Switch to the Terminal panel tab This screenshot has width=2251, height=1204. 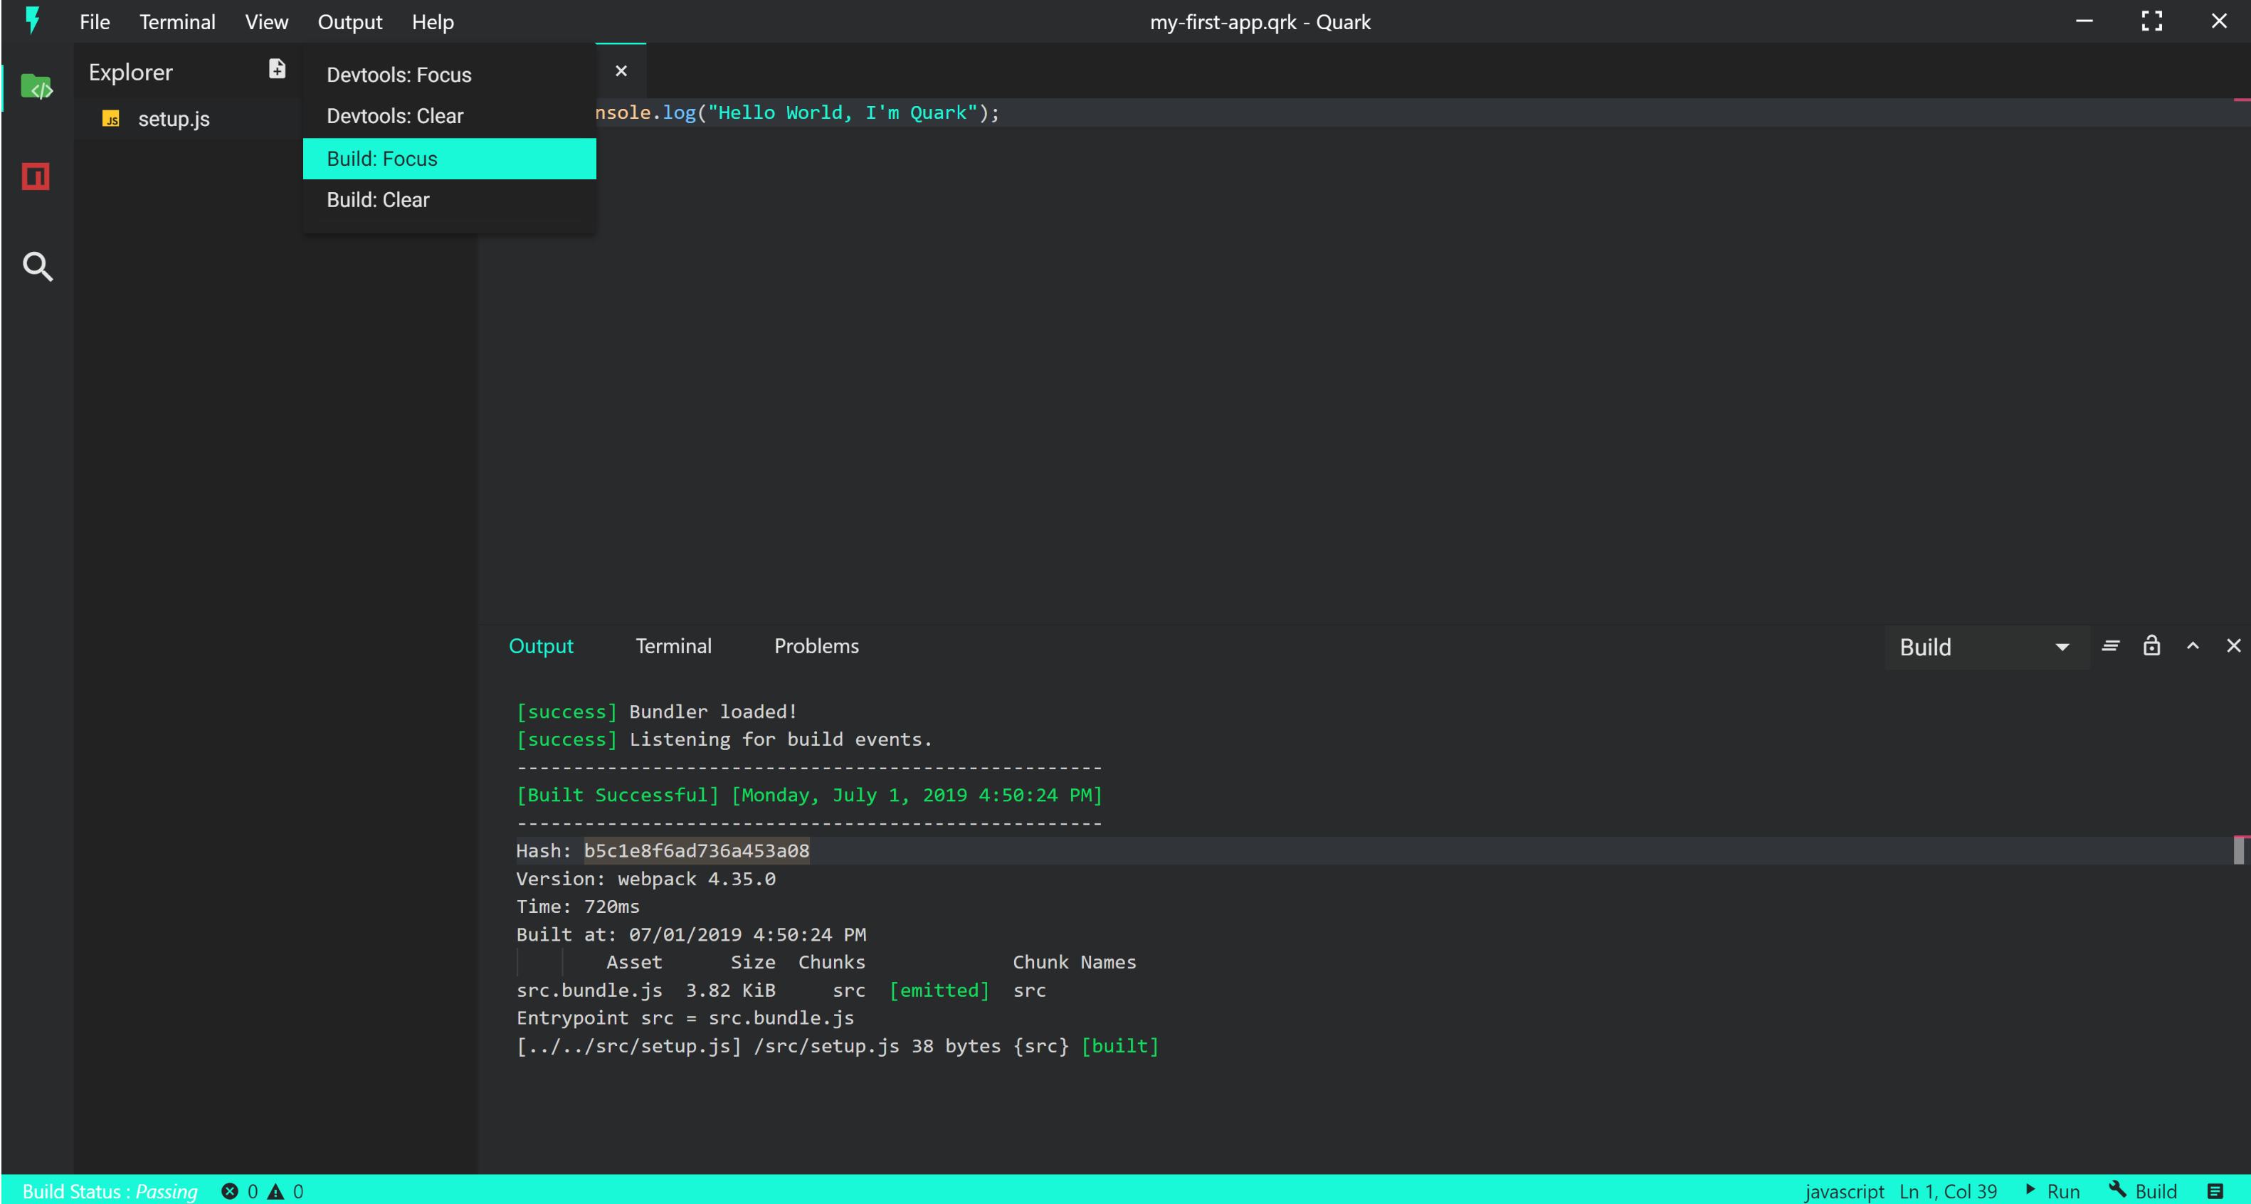tap(673, 645)
